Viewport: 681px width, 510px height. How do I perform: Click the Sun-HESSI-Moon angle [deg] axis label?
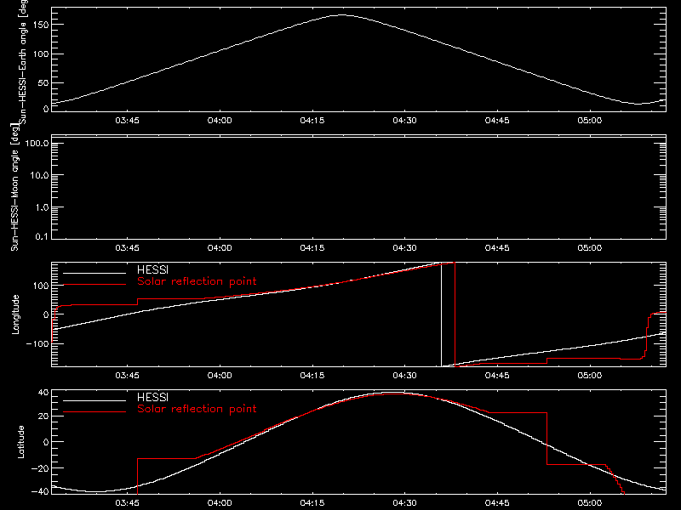pyautogui.click(x=14, y=187)
